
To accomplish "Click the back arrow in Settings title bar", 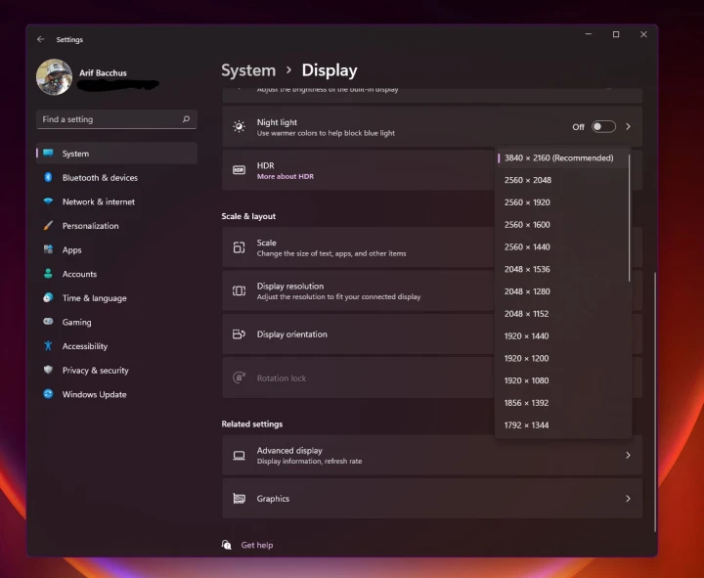I will pos(40,39).
